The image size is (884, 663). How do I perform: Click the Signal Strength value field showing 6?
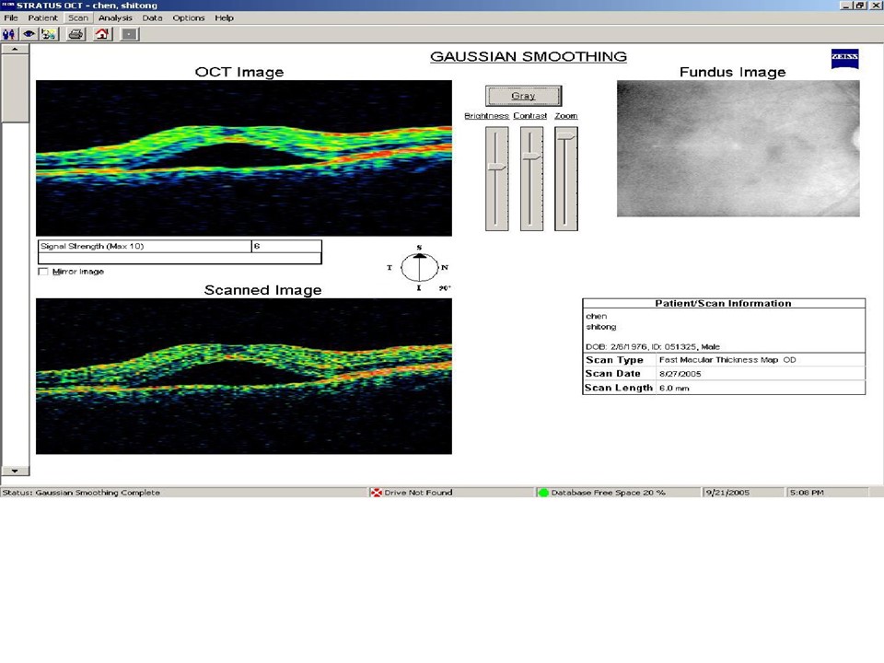point(286,247)
